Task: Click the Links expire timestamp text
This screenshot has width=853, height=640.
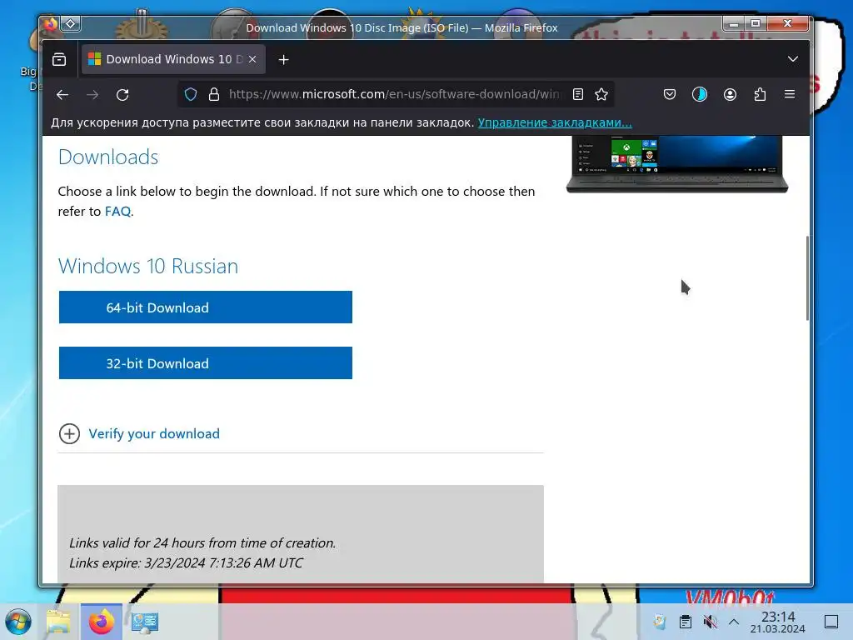Action: [186, 562]
